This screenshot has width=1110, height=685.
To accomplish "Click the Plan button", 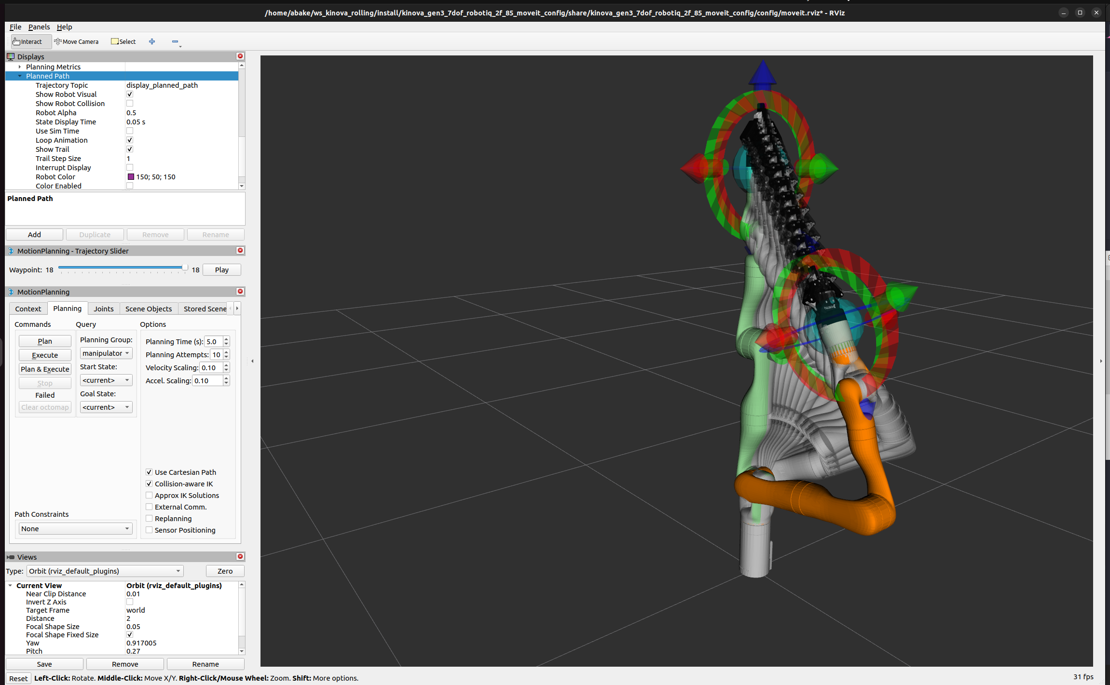I will pos(45,341).
